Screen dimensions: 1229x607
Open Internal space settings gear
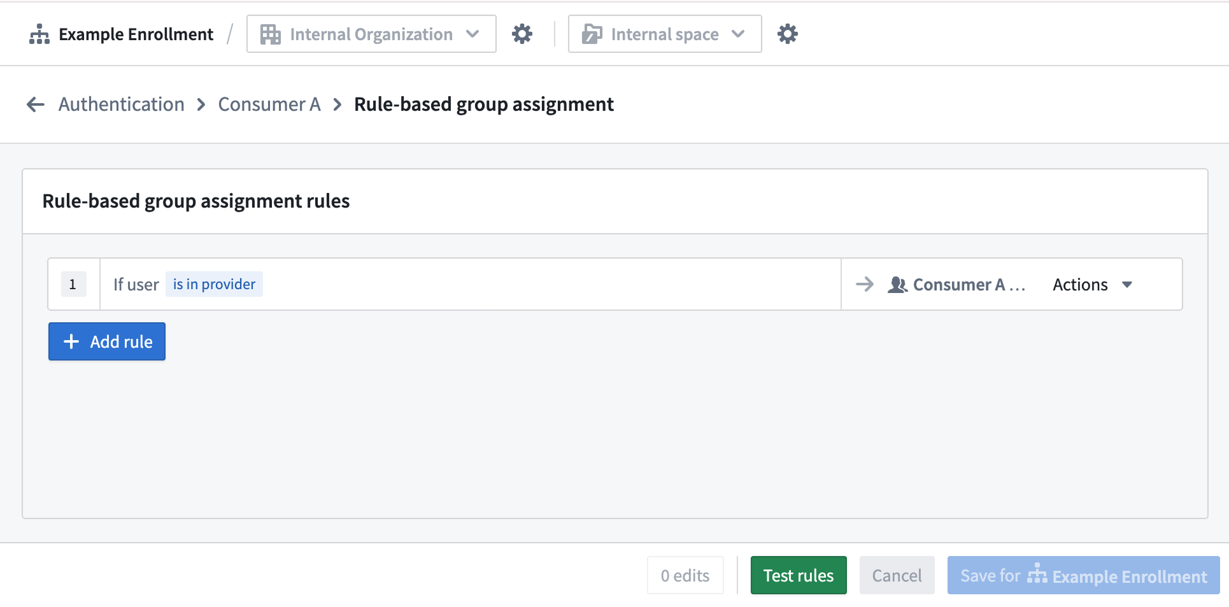787,34
